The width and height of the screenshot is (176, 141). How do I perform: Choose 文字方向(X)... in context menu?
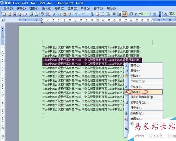143,102
